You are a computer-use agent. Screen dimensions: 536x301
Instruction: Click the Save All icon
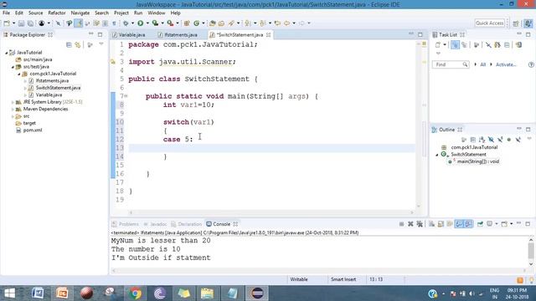click(x=30, y=23)
